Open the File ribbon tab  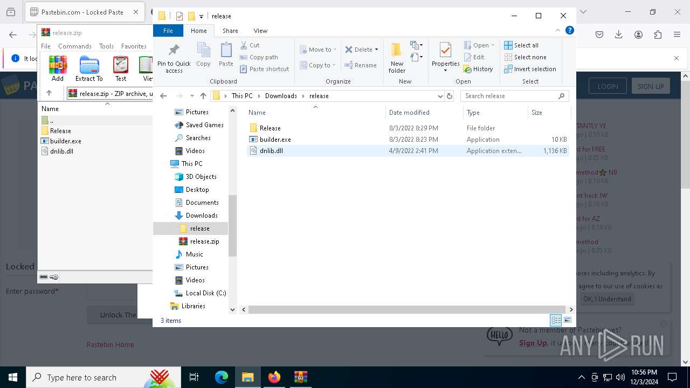168,31
